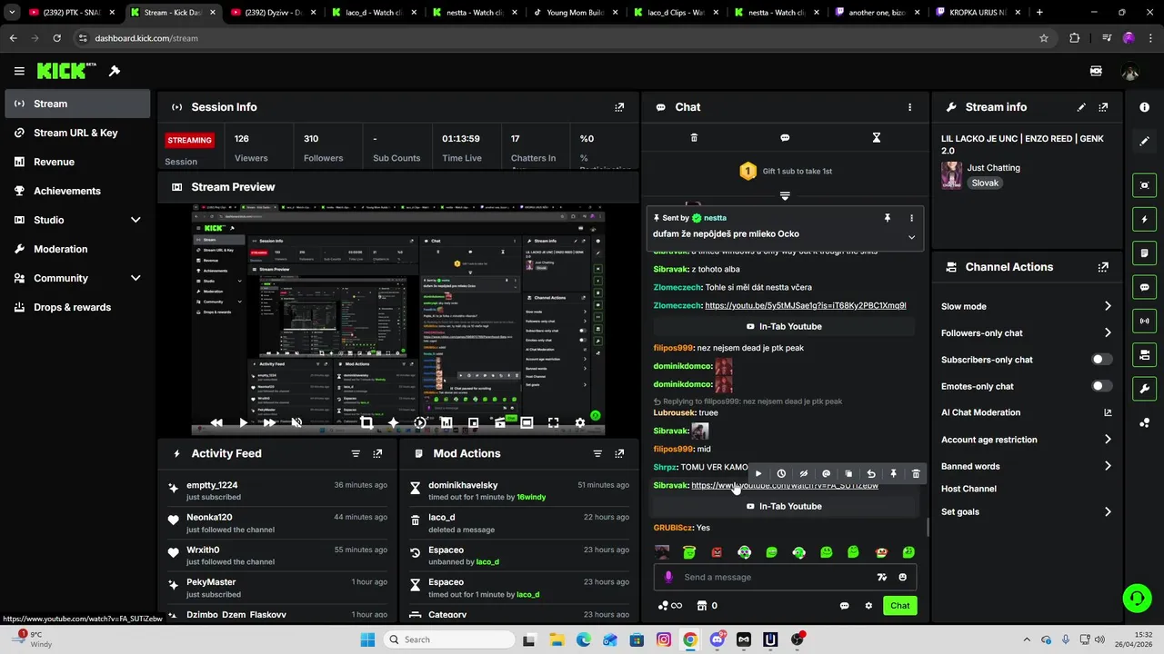Open Set goals options
1164x654 pixels.
[1026, 511]
